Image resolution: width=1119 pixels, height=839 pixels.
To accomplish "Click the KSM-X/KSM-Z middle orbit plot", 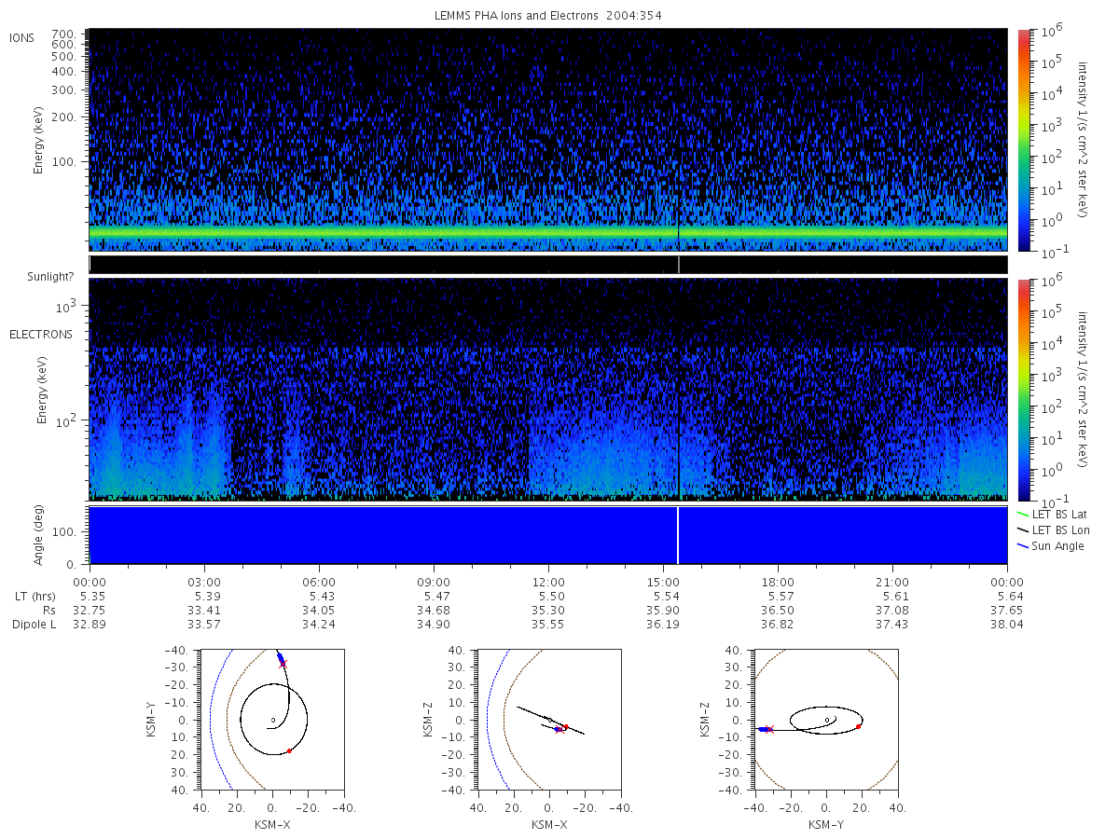I will [x=548, y=719].
